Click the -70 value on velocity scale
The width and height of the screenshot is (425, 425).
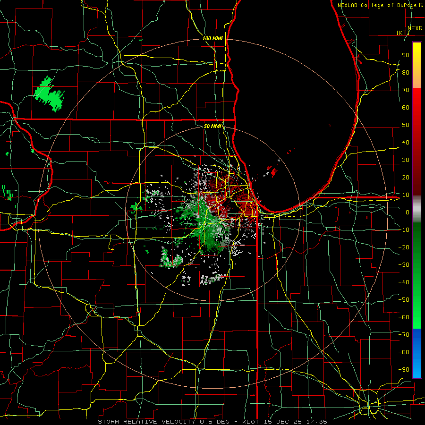tap(404, 335)
